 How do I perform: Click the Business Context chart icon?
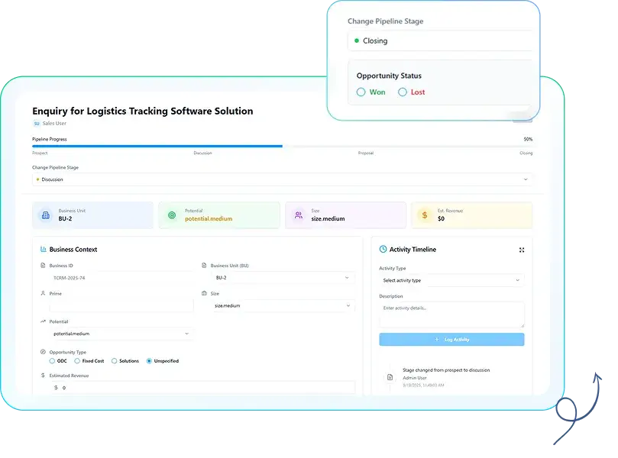[x=43, y=250]
